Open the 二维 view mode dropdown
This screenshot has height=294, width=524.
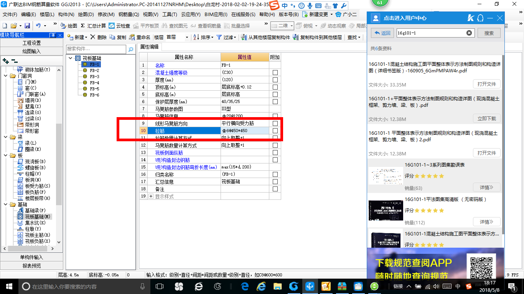pyautogui.click(x=292, y=26)
